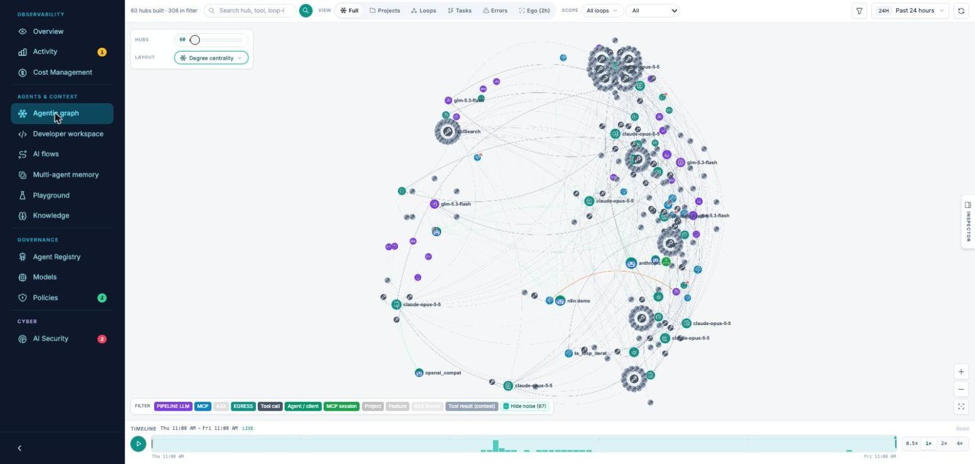Open the All loops scope dropdown
Viewport: 975px width, 464px height.
point(602,11)
